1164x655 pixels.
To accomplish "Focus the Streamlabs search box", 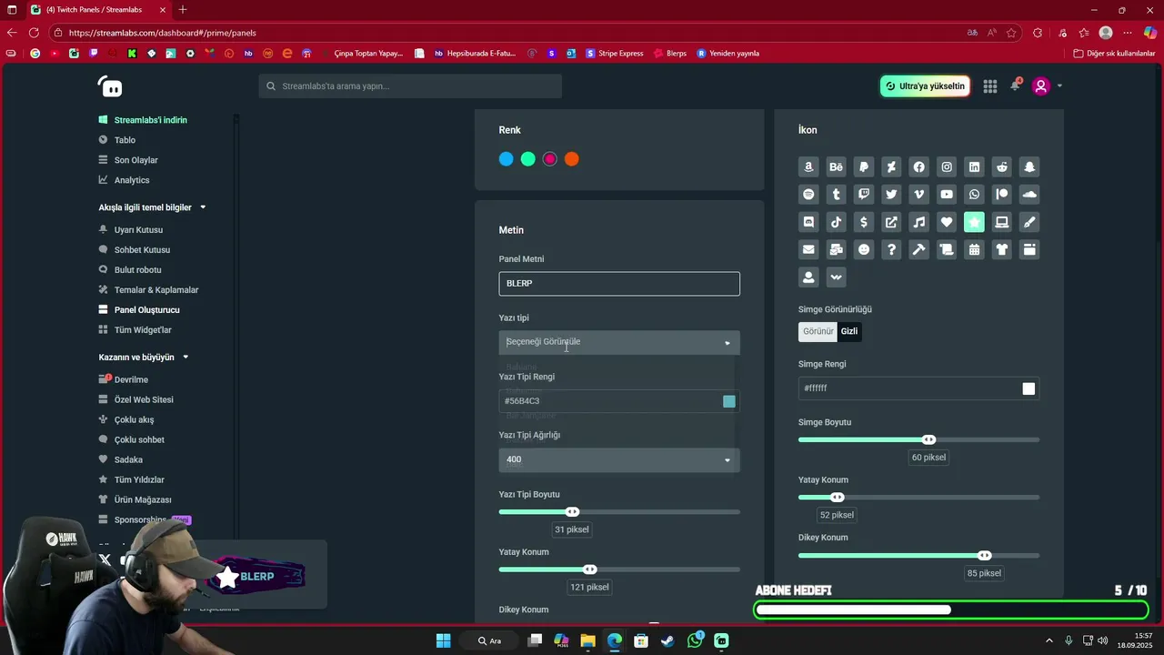I will coord(410,86).
